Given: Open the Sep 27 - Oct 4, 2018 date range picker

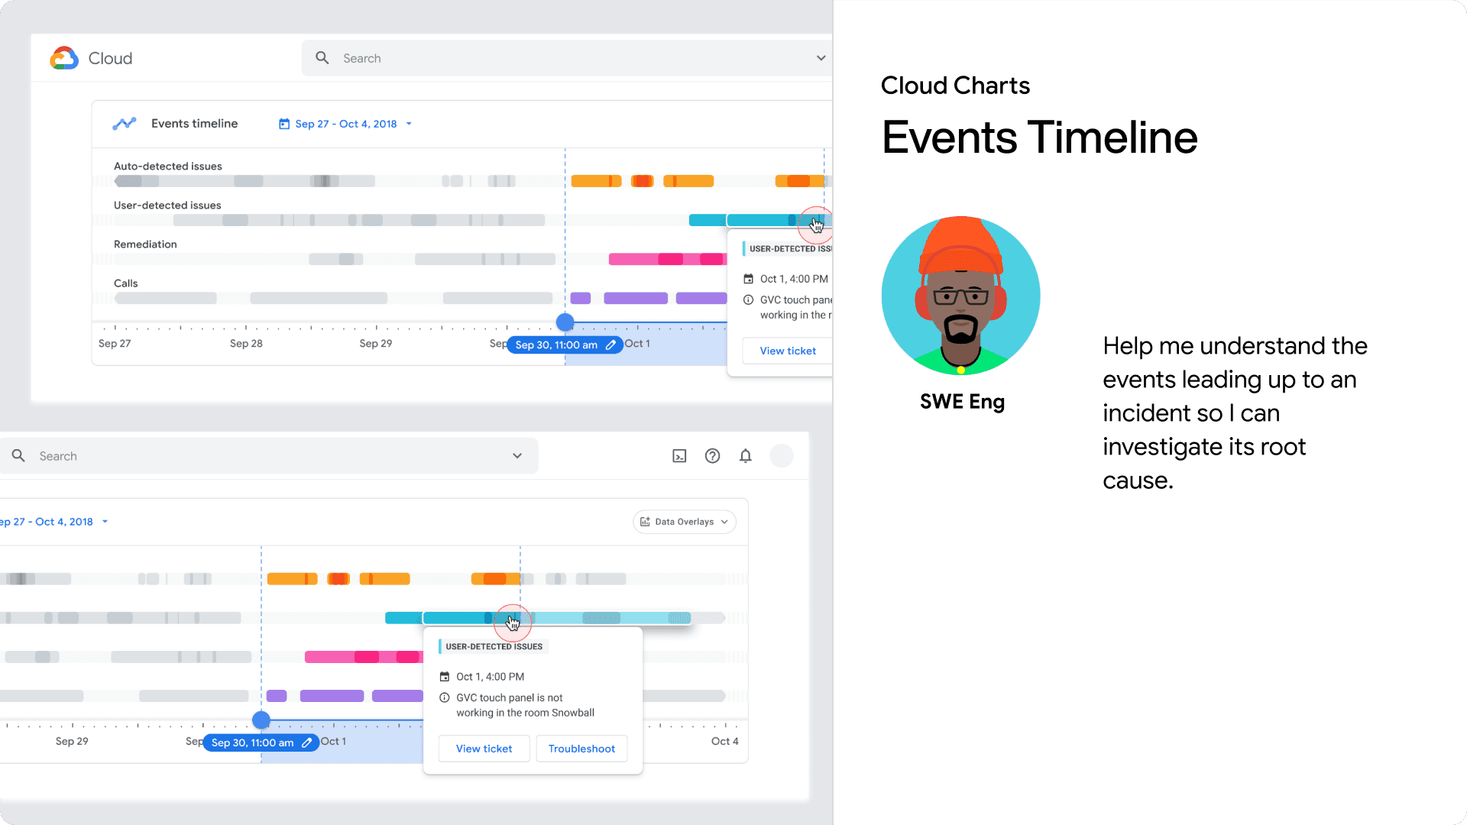Looking at the screenshot, I should click(346, 124).
